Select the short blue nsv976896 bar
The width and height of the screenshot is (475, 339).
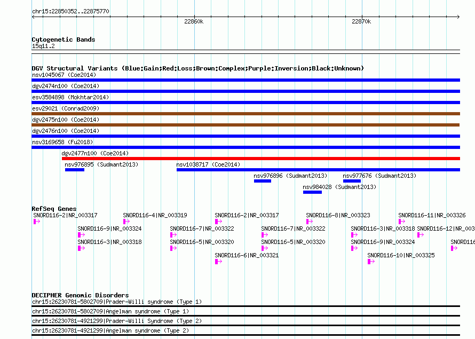263,181
